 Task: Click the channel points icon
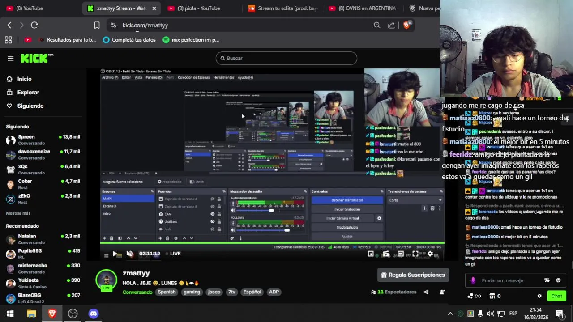click(x=474, y=296)
